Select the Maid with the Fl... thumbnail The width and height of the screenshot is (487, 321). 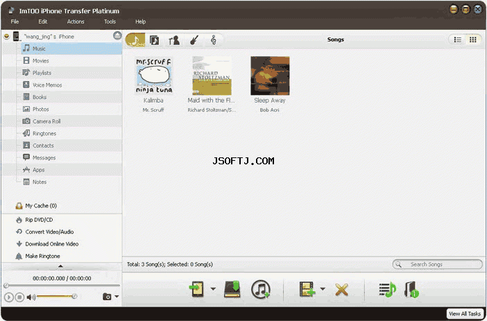point(212,76)
